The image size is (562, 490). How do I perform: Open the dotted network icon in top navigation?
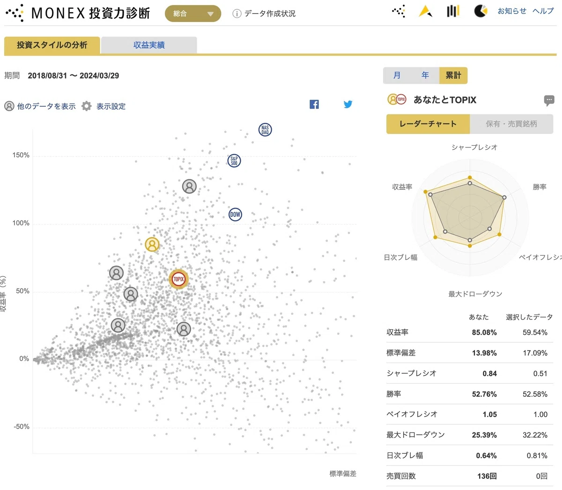click(399, 11)
